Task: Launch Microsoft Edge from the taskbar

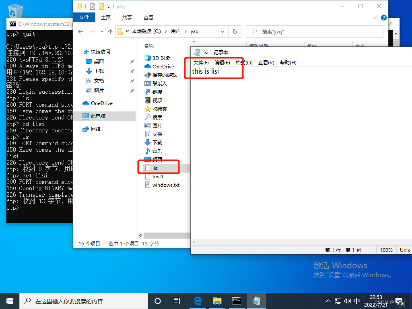Action: click(x=197, y=301)
